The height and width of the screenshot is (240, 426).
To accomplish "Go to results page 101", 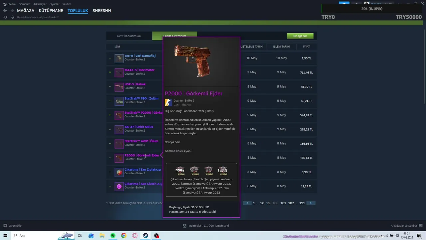I will click(283, 203).
